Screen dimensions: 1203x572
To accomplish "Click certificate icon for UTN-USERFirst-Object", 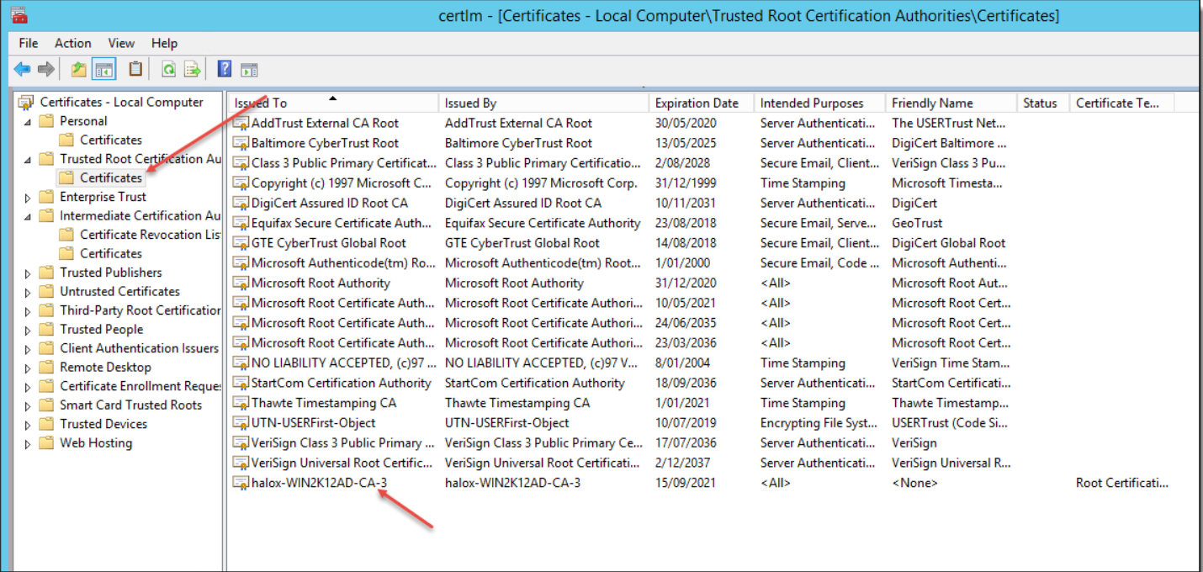I will click(x=241, y=424).
